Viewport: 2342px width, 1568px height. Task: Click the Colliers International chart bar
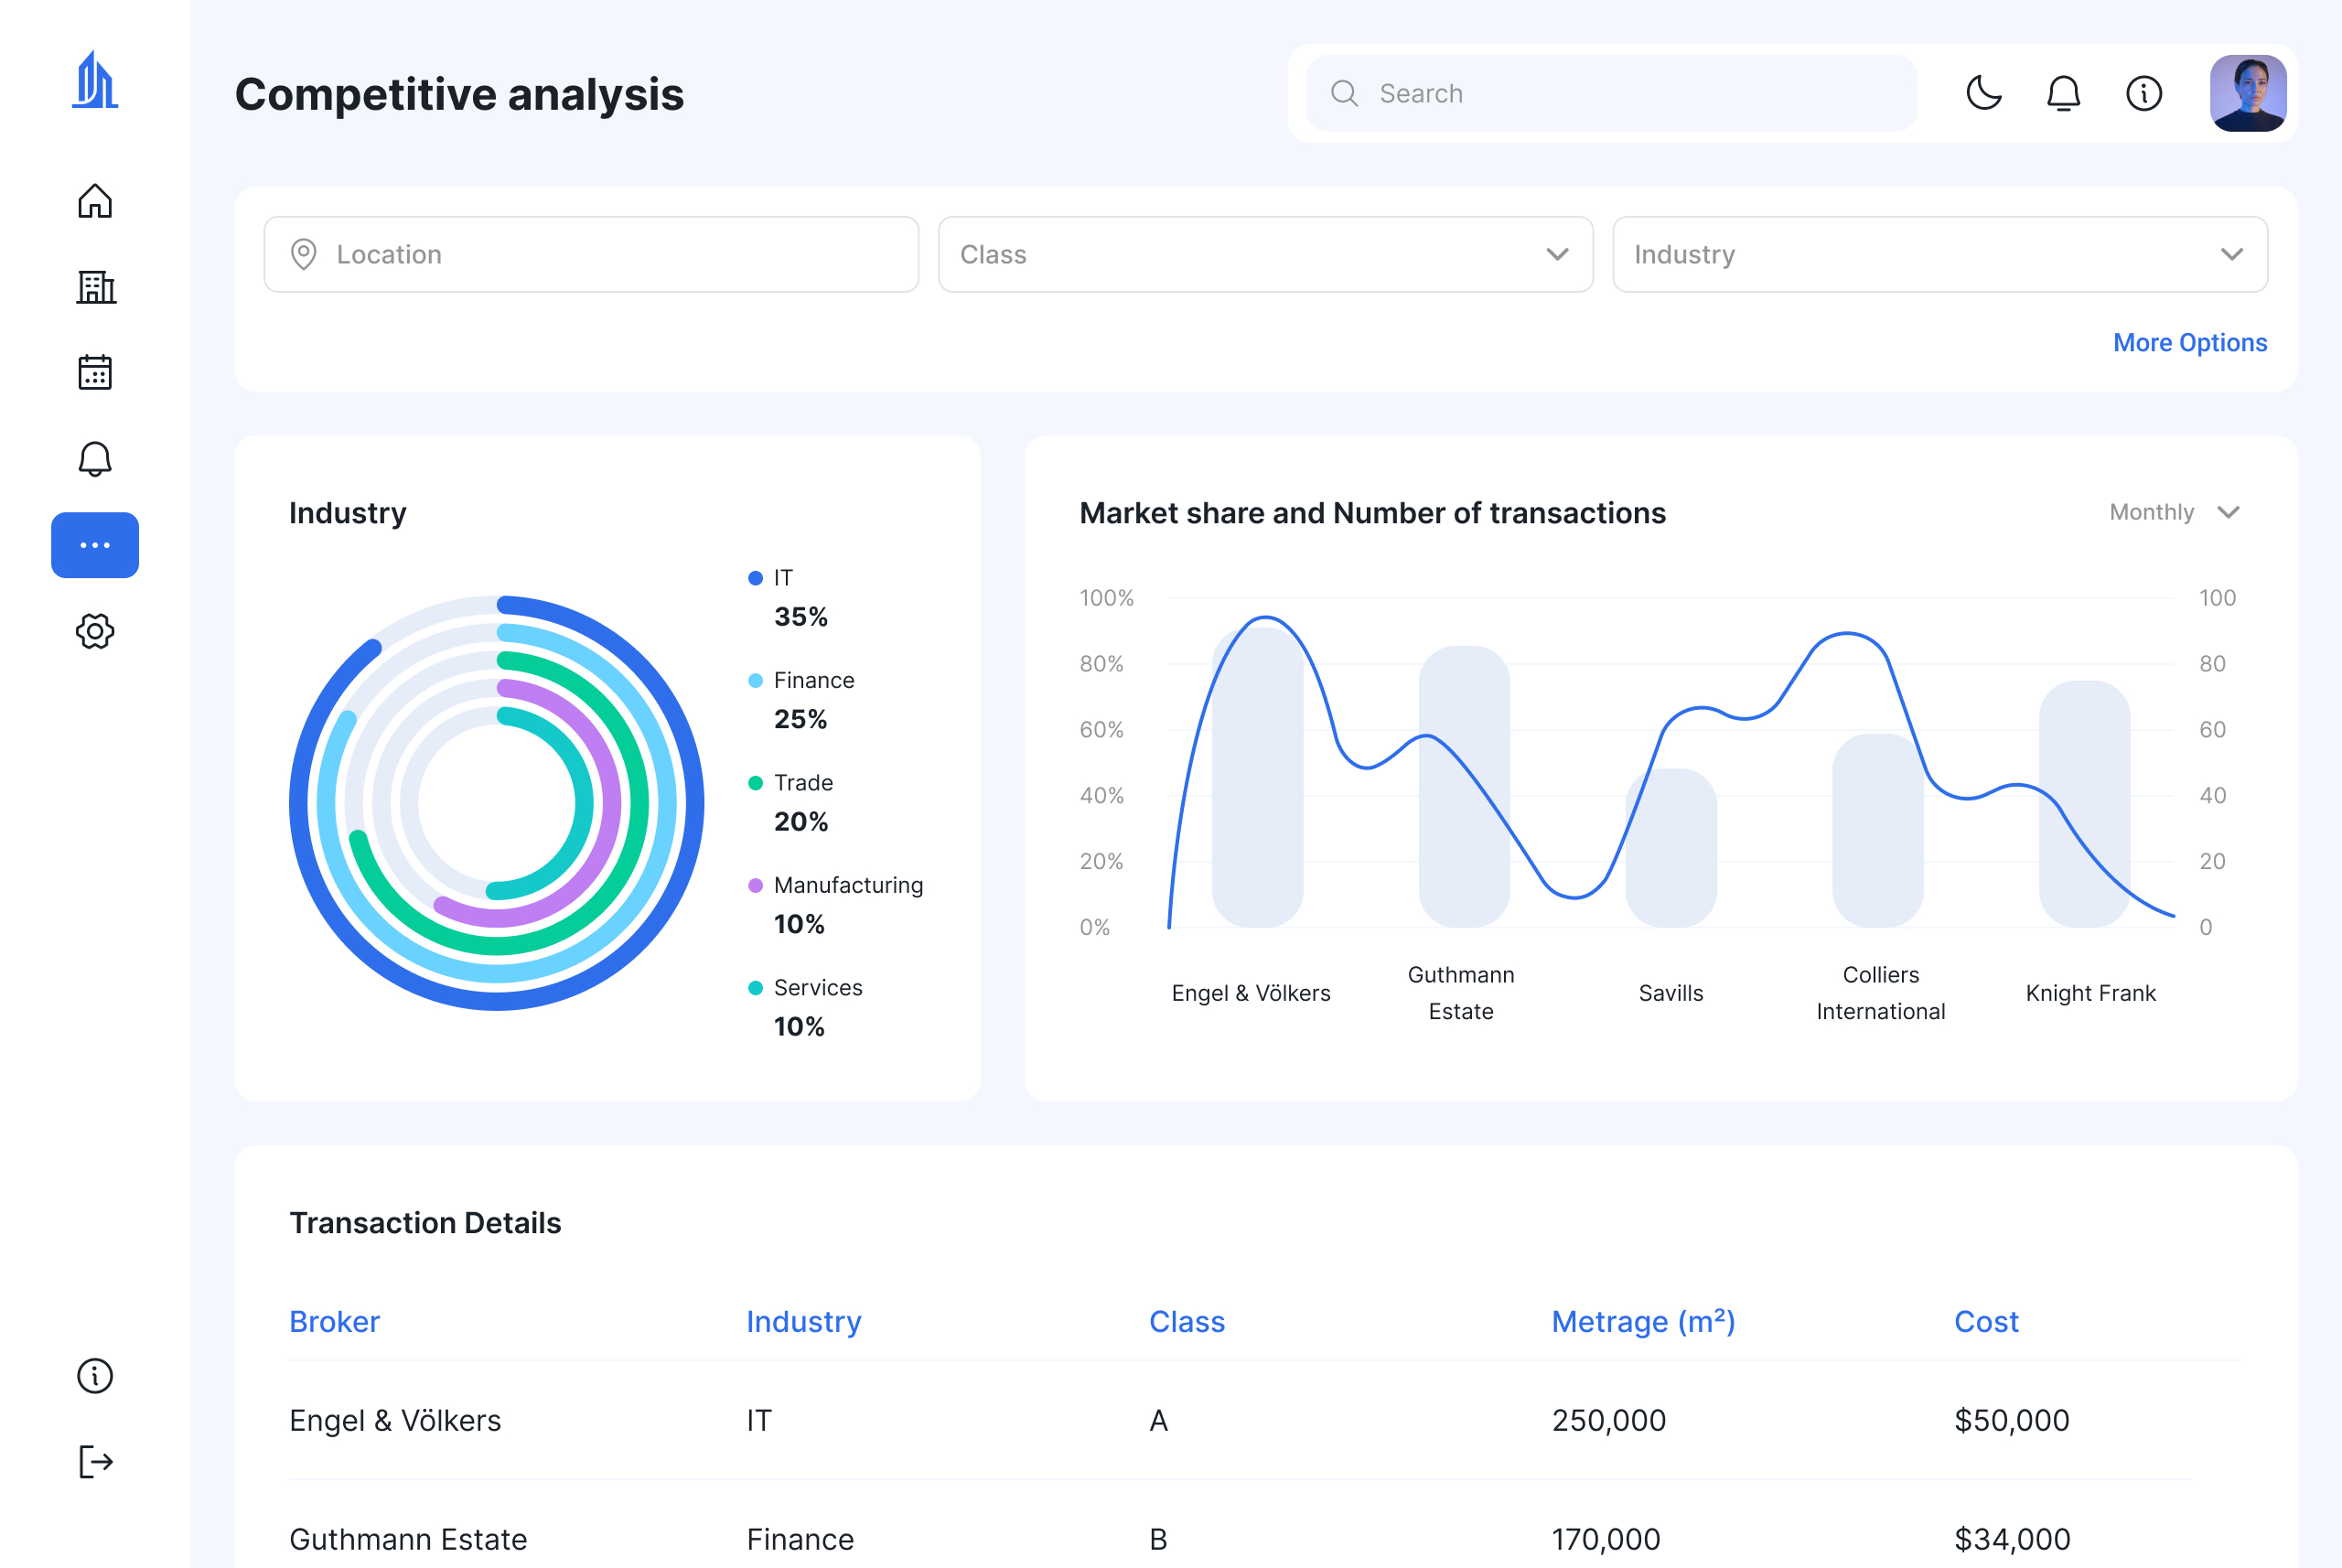click(x=1877, y=831)
